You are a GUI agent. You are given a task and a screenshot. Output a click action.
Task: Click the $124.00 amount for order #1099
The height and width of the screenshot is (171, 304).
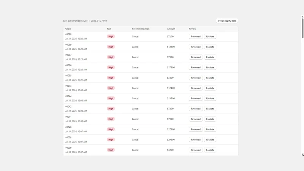[171, 47]
